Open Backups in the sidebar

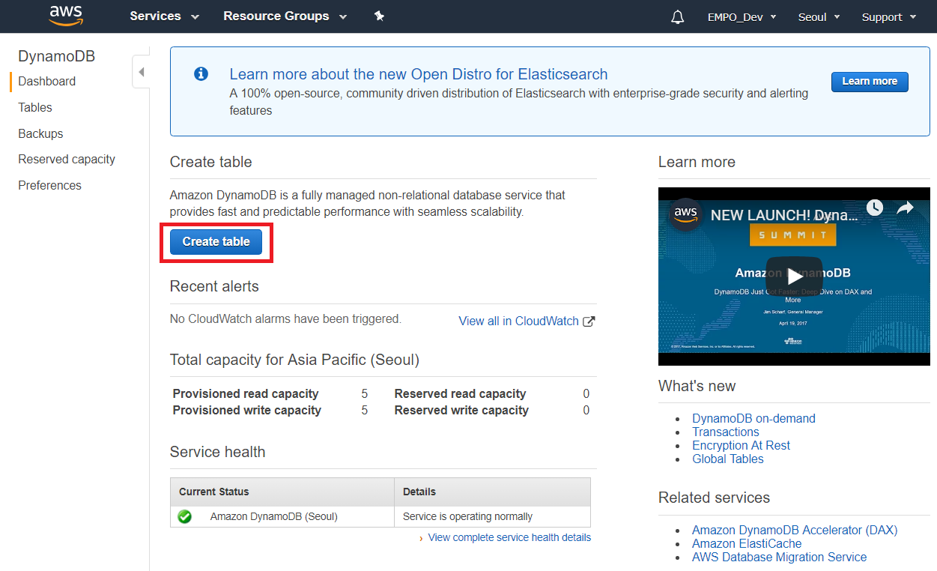(x=40, y=133)
